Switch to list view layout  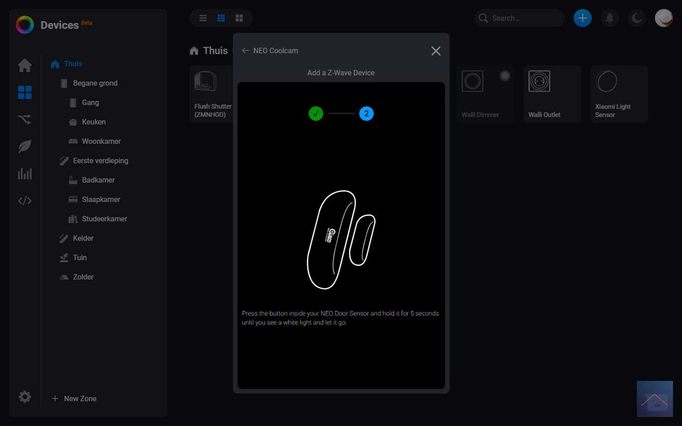203,18
